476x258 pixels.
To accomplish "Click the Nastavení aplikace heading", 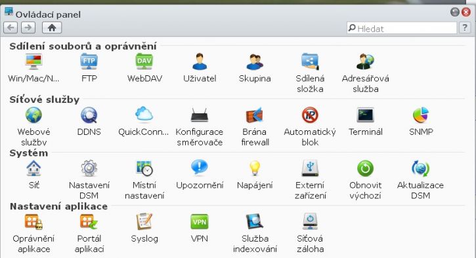I will (58, 206).
